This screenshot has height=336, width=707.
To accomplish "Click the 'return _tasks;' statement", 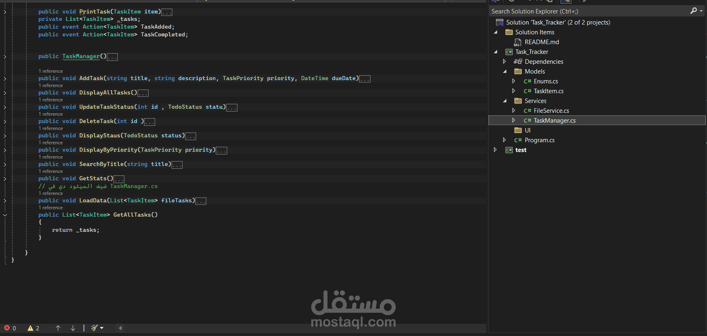I will [76, 230].
